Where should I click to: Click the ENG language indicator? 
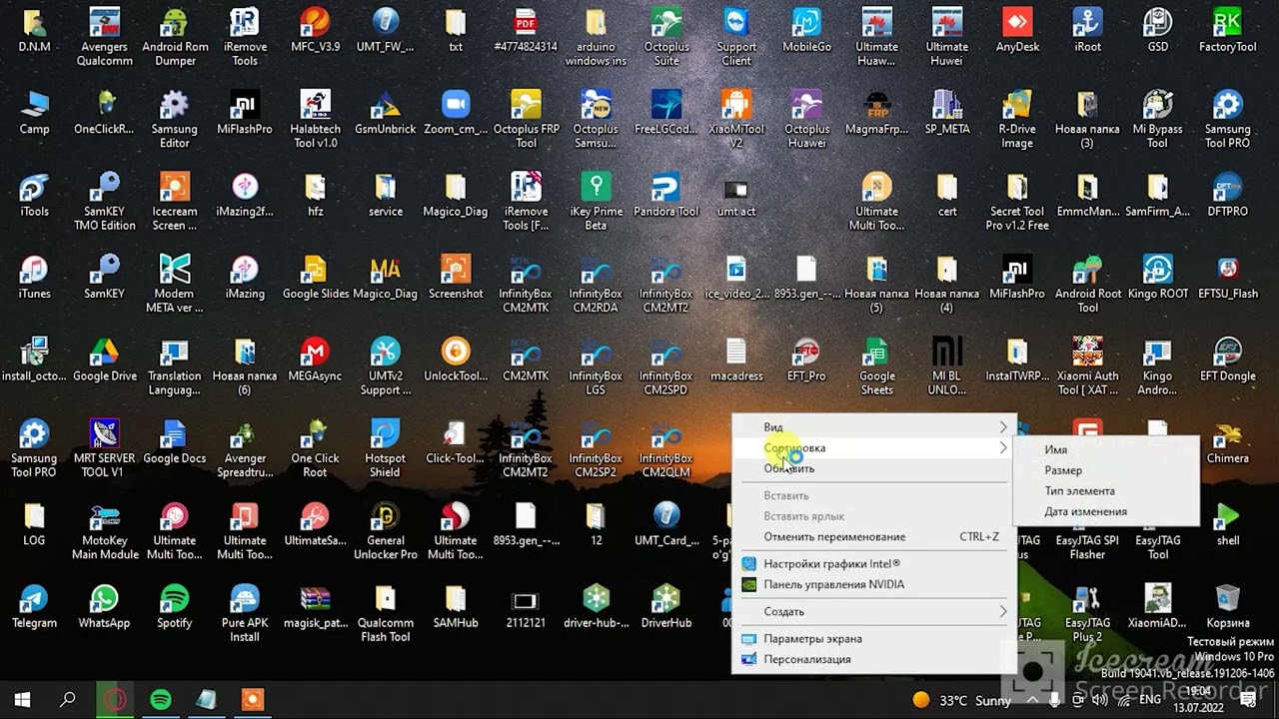(1149, 700)
